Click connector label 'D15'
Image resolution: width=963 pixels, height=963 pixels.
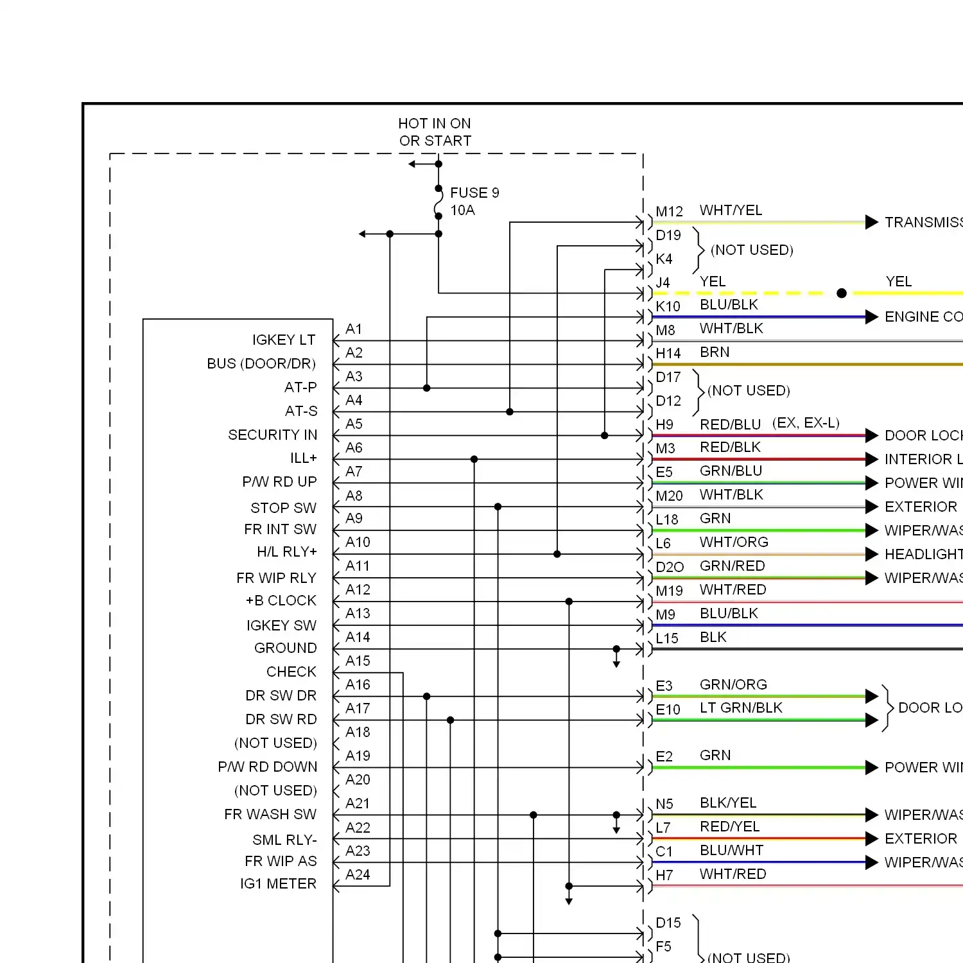pyautogui.click(x=668, y=923)
